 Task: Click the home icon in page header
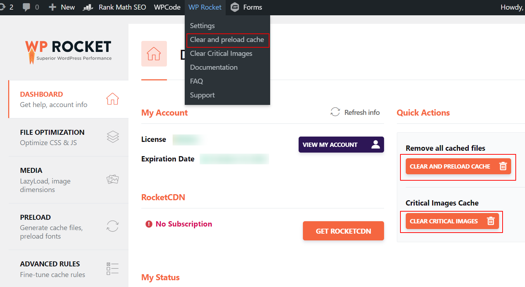154,54
